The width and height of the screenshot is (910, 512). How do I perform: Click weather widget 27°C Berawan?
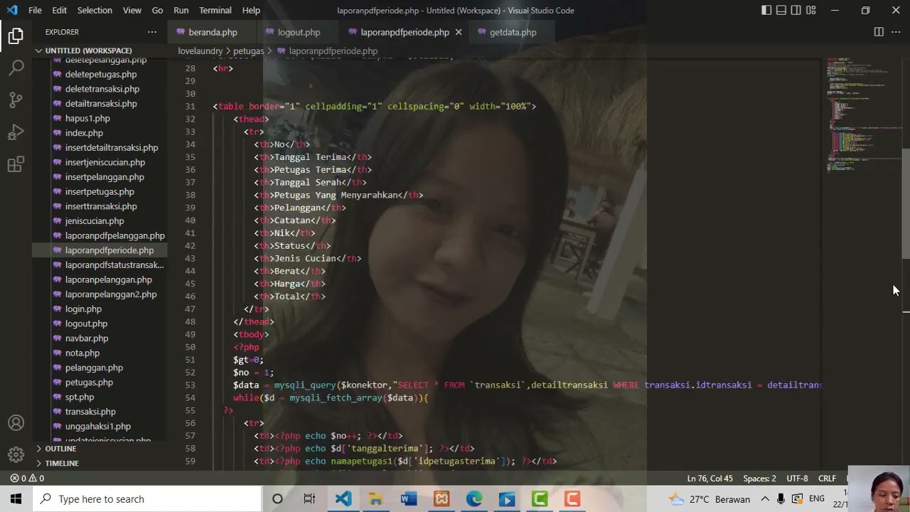click(710, 498)
